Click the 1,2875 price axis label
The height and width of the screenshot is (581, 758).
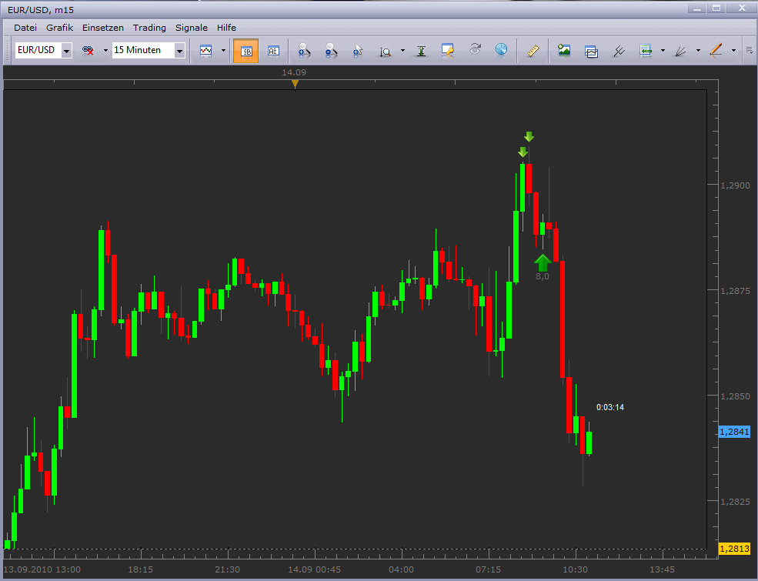click(735, 291)
